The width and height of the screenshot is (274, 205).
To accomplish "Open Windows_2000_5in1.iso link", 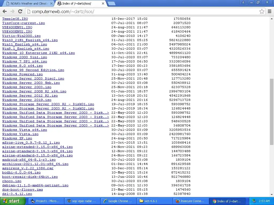I will pyautogui.click(x=24, y=57).
